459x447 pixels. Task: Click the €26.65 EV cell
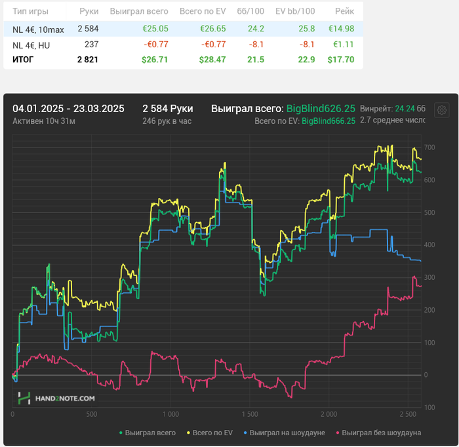click(x=213, y=29)
